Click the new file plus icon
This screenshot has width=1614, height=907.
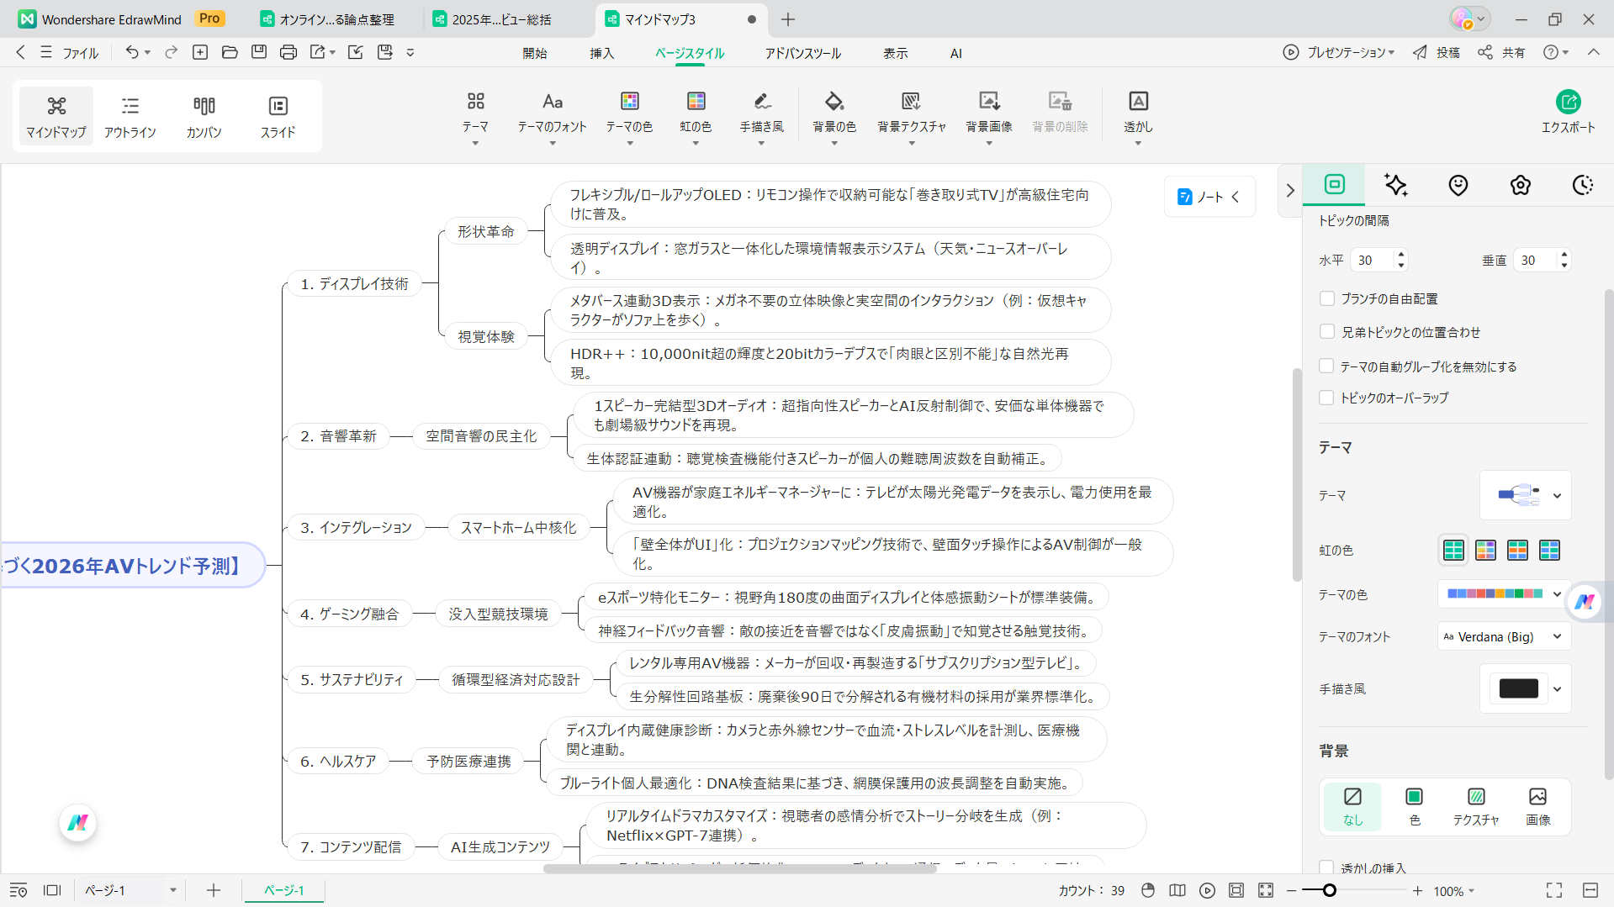200,52
